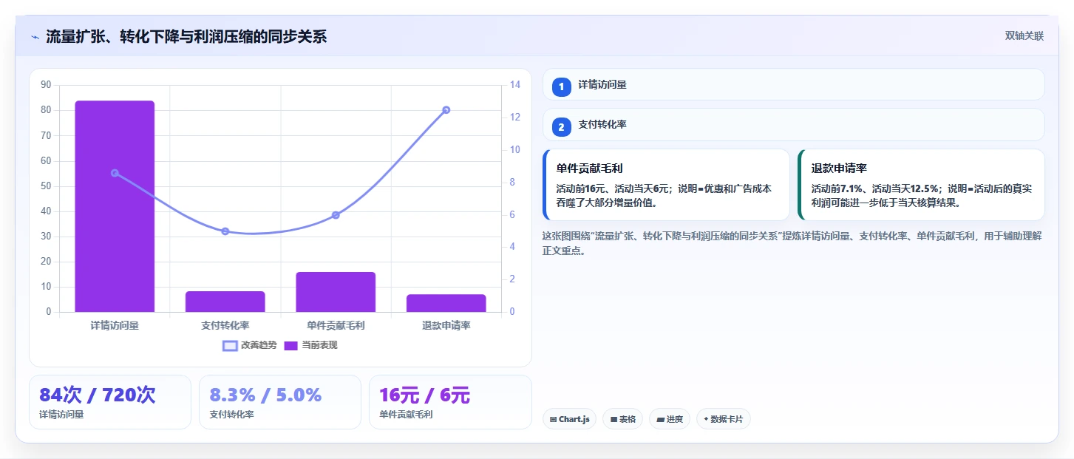Select the number 2 badge for 支付转化率
Image resolution: width=1074 pixels, height=459 pixels.
[x=561, y=127]
